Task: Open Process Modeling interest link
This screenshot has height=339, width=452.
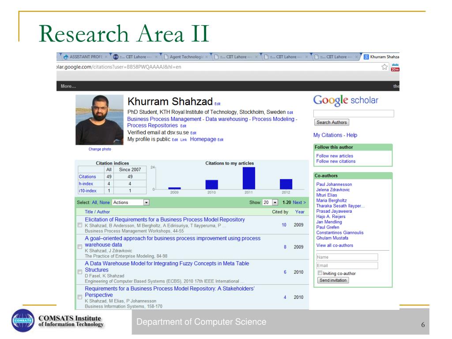Action: [273, 119]
